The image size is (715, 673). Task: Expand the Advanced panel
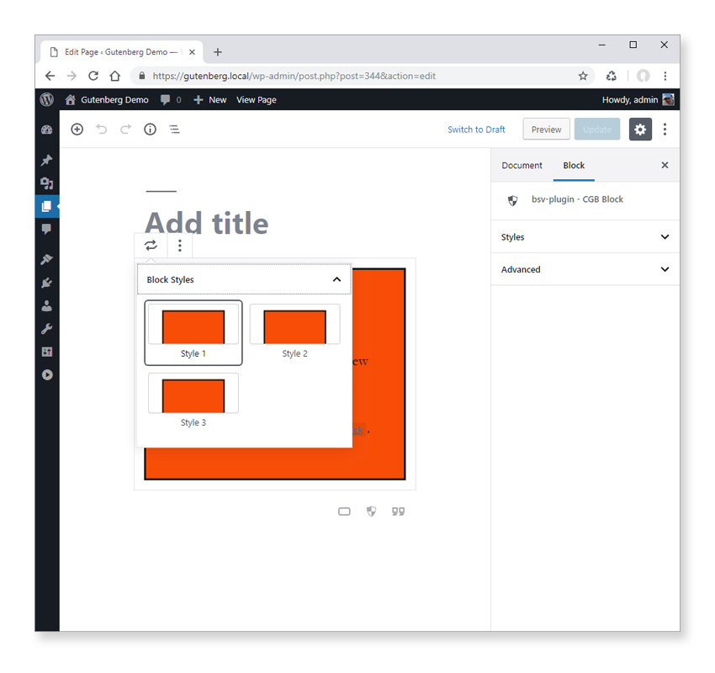tap(585, 269)
